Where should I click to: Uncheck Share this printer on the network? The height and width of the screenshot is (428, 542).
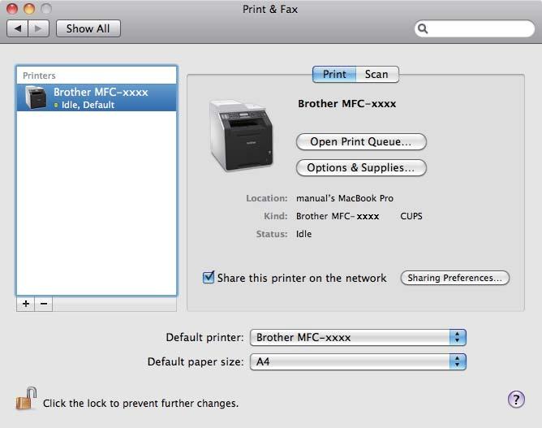(x=209, y=277)
